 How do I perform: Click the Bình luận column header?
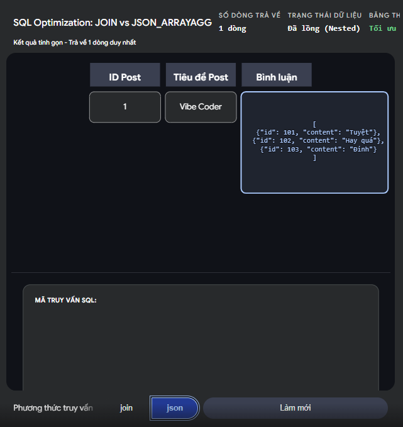point(277,75)
